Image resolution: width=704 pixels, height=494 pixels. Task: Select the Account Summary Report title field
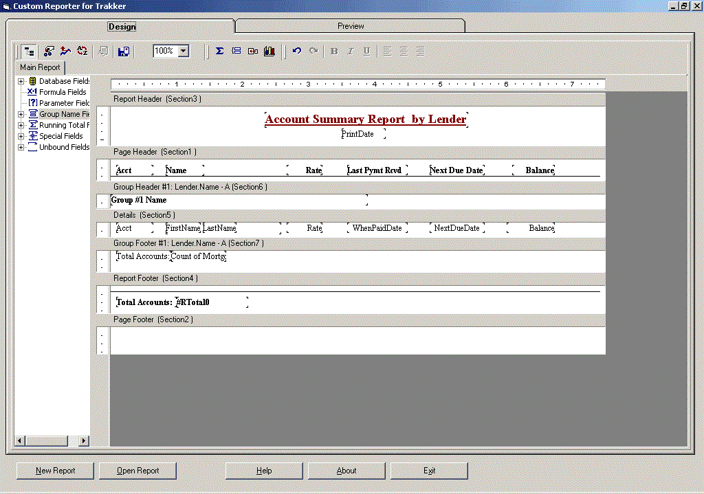tap(365, 120)
